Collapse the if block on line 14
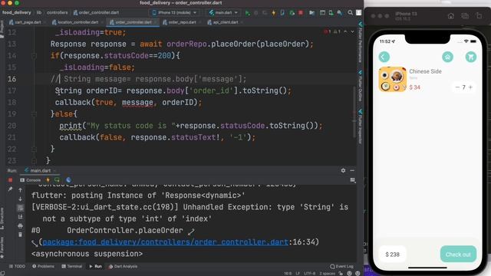The image size is (491, 276). coord(34,56)
